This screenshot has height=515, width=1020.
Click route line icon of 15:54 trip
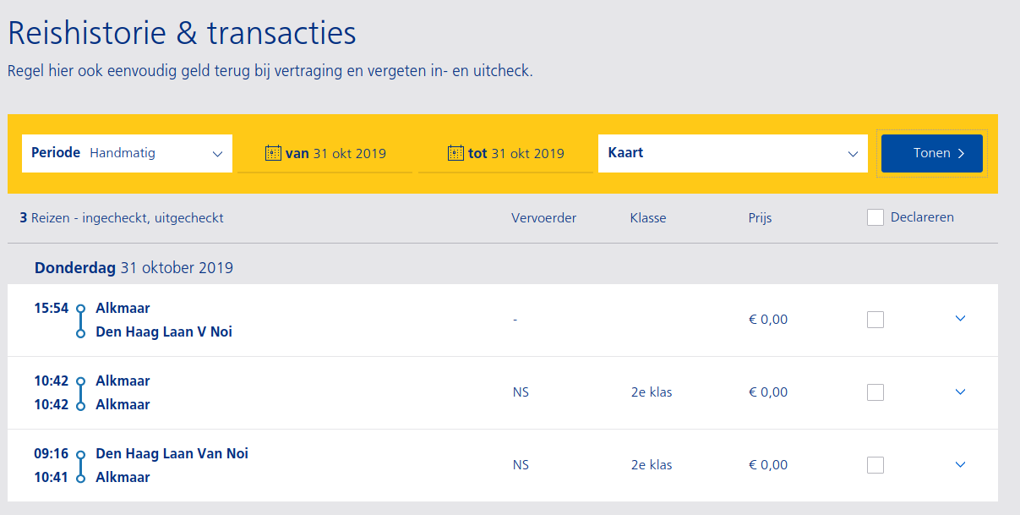(x=80, y=321)
